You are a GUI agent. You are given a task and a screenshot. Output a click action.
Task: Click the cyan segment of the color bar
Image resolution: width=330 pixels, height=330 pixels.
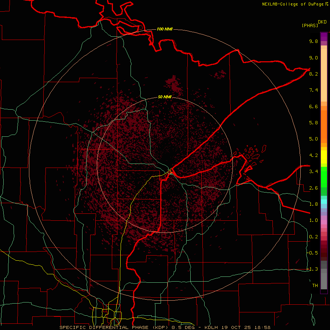(x=324, y=201)
